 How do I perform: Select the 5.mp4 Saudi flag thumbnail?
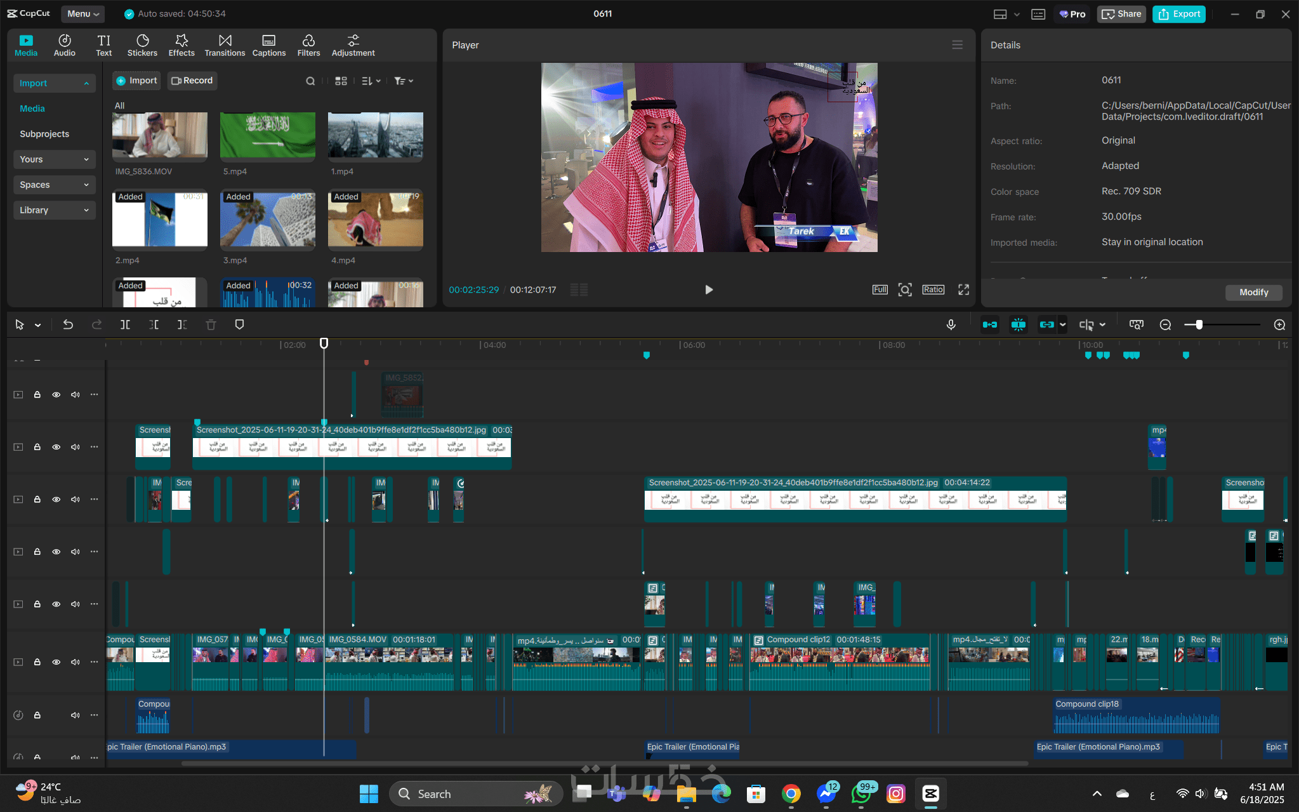coord(267,135)
